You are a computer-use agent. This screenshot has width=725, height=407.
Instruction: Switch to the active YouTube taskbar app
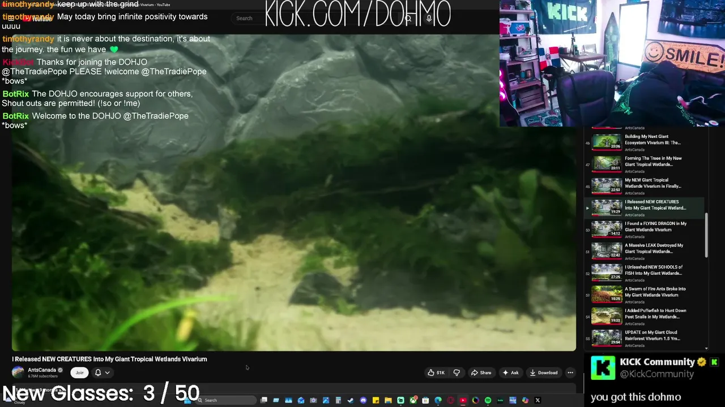pos(463,400)
